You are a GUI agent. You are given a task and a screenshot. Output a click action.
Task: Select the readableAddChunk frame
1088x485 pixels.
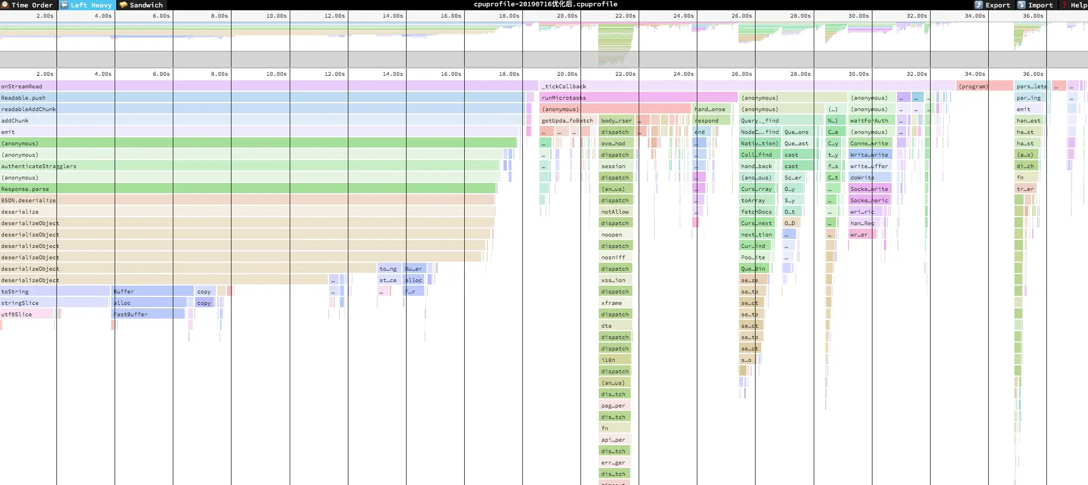point(262,109)
